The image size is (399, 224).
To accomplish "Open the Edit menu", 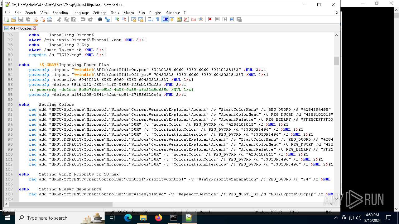I will click(18, 13).
